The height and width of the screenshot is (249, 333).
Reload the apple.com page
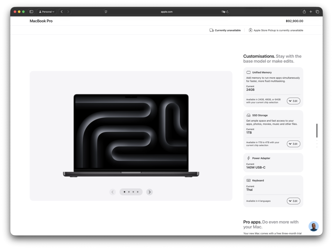(227, 12)
